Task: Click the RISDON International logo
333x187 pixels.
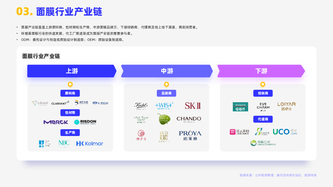Action: pyautogui.click(x=85, y=122)
